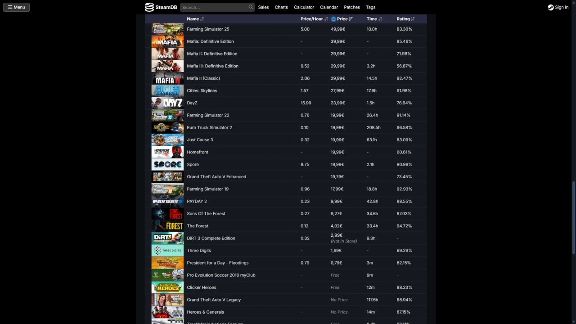Click the (Not in Store) note for DiRT 3
The image size is (576, 324).
(x=344, y=241)
